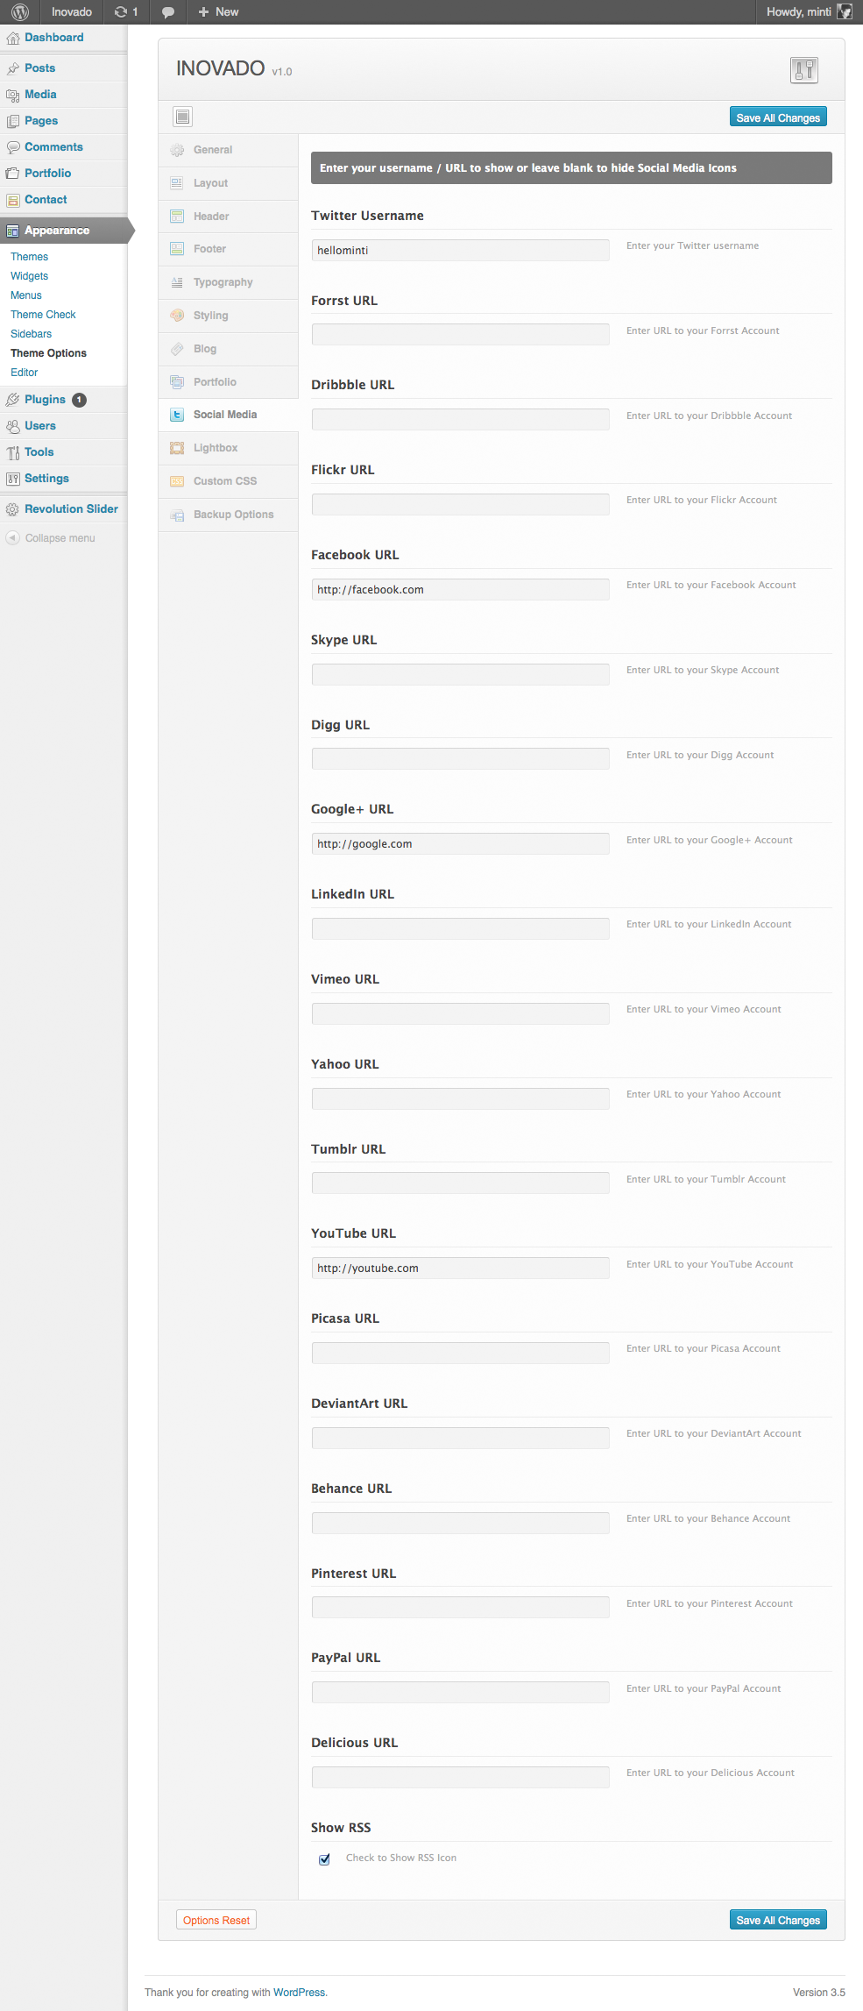
Task: Uncheck the Show RSS Icon checkbox
Action: (325, 1858)
